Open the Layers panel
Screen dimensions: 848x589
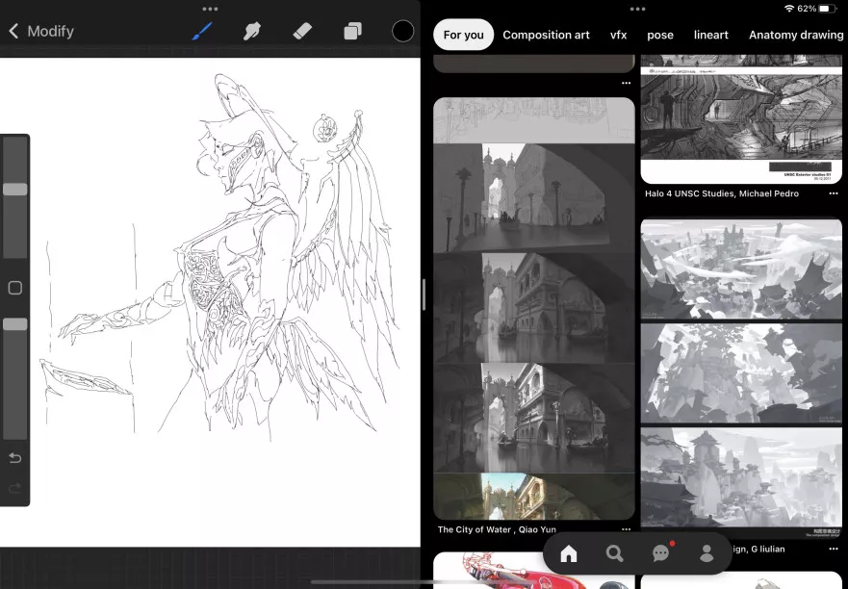point(352,31)
